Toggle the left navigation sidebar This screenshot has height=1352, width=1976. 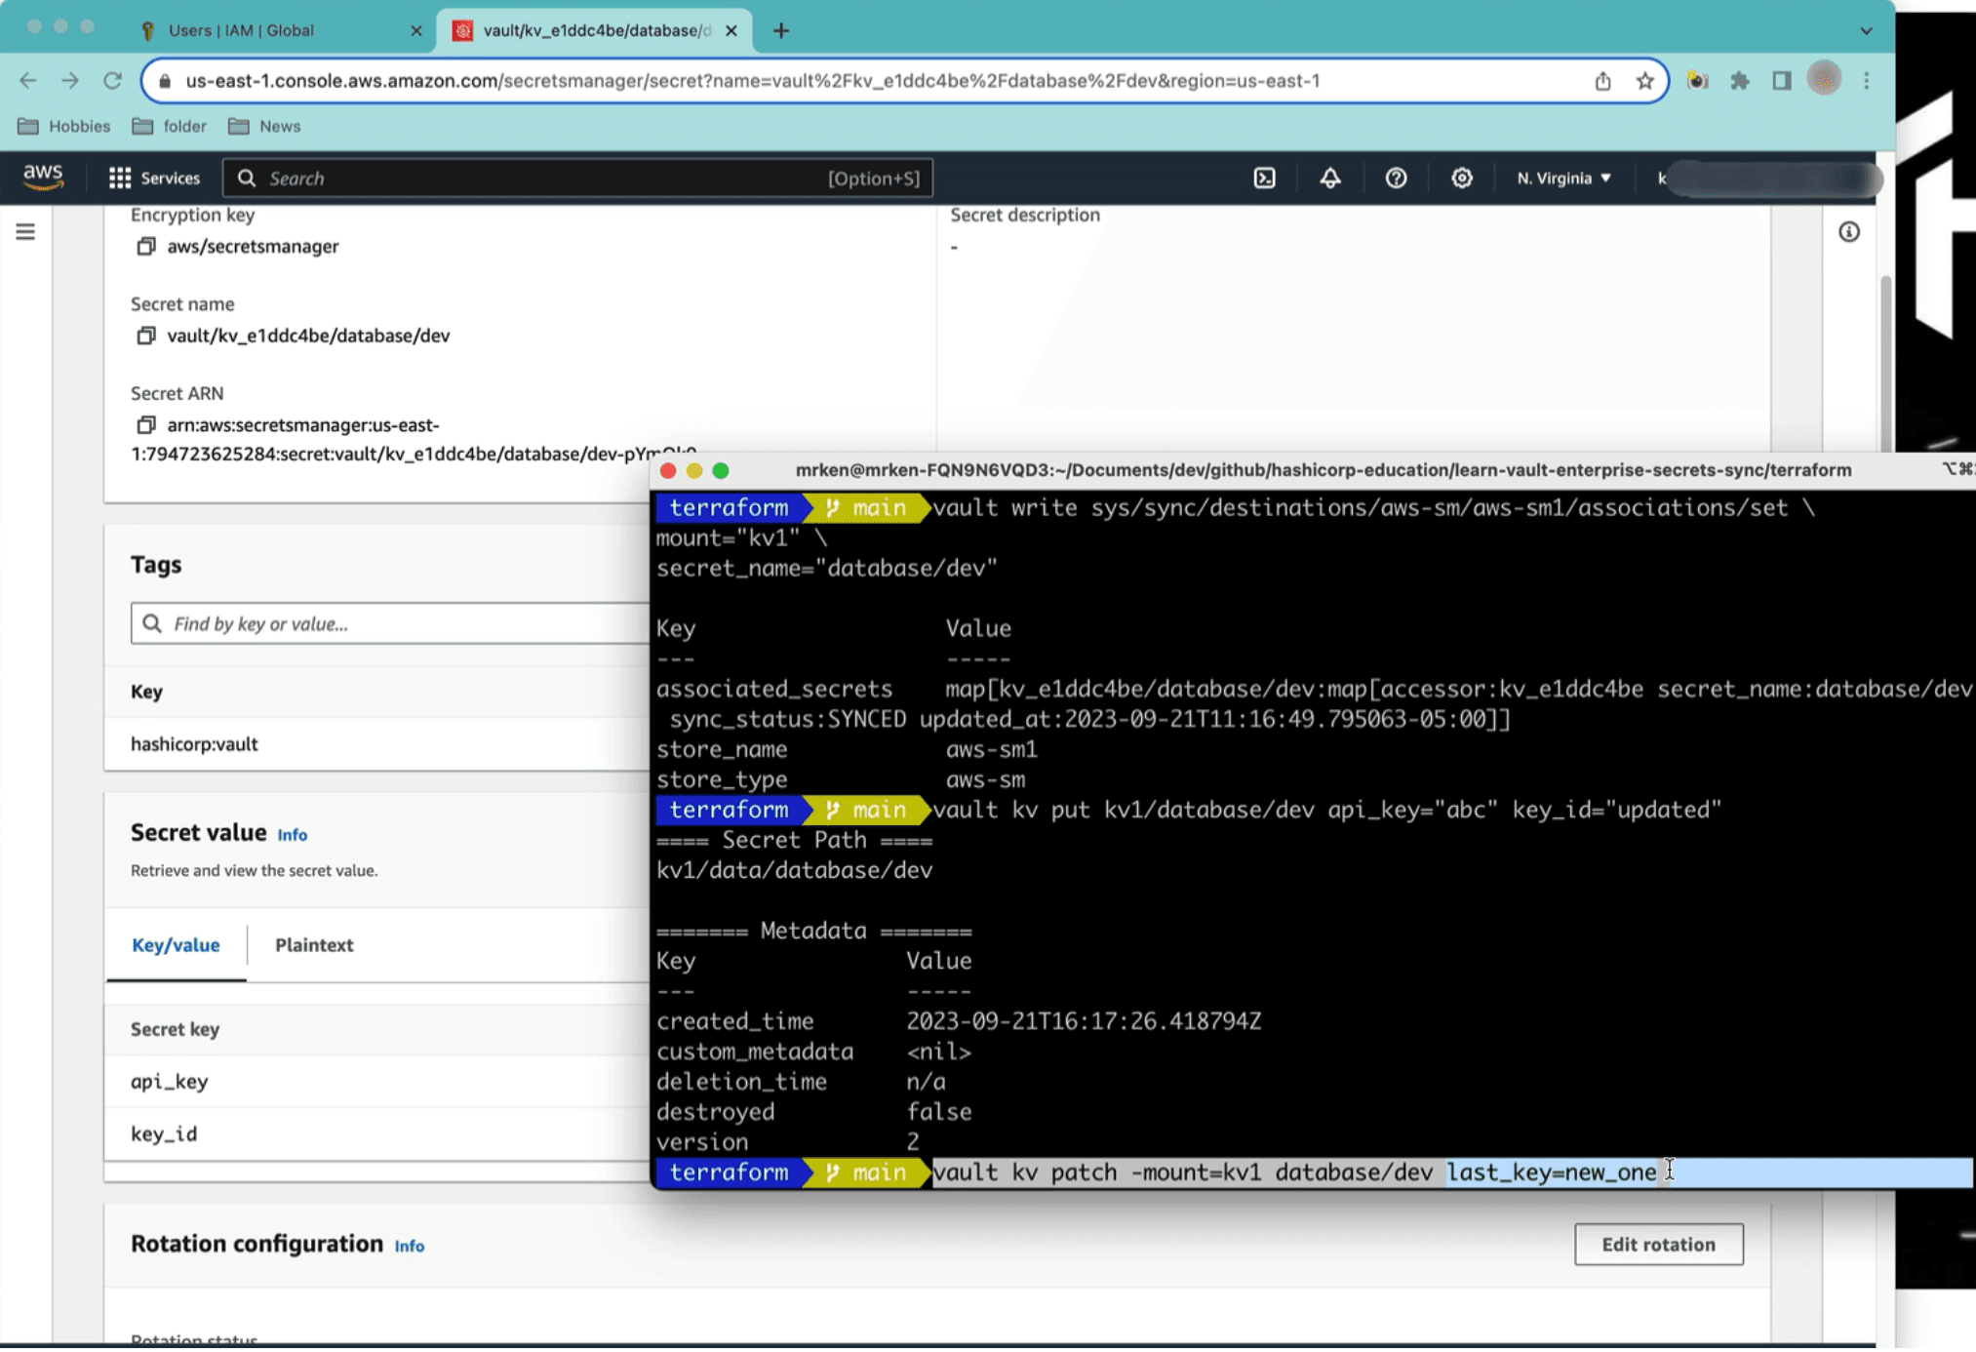(x=25, y=232)
